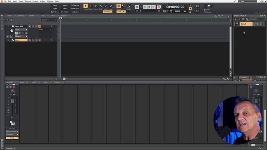Open Console Modules dropdown
The height and width of the screenshot is (150, 267).
[x=11, y=82]
